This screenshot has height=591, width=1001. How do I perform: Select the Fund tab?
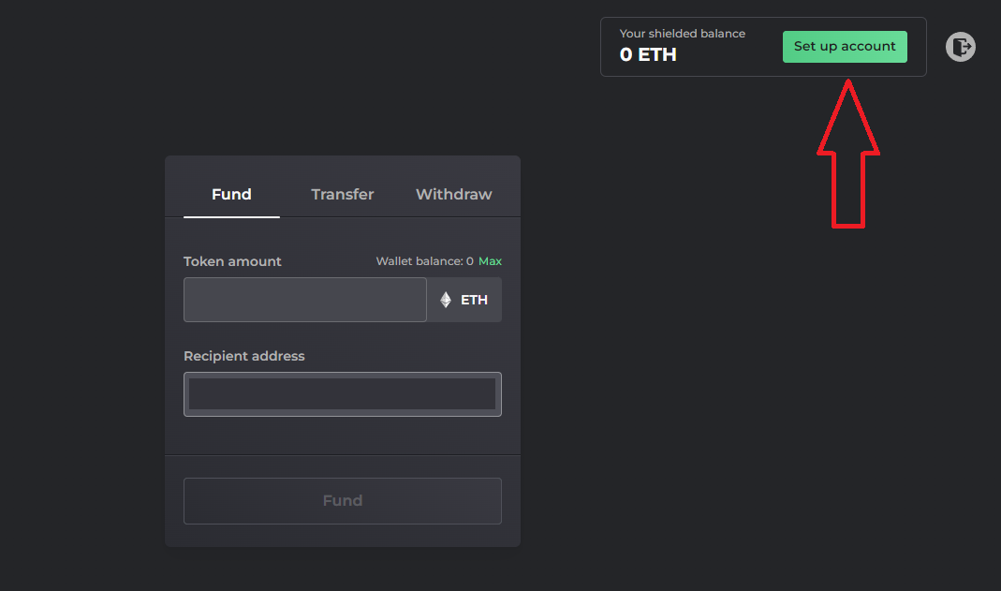point(231,194)
